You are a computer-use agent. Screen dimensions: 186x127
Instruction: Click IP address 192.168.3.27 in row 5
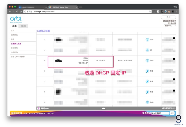click(x=100, y=61)
